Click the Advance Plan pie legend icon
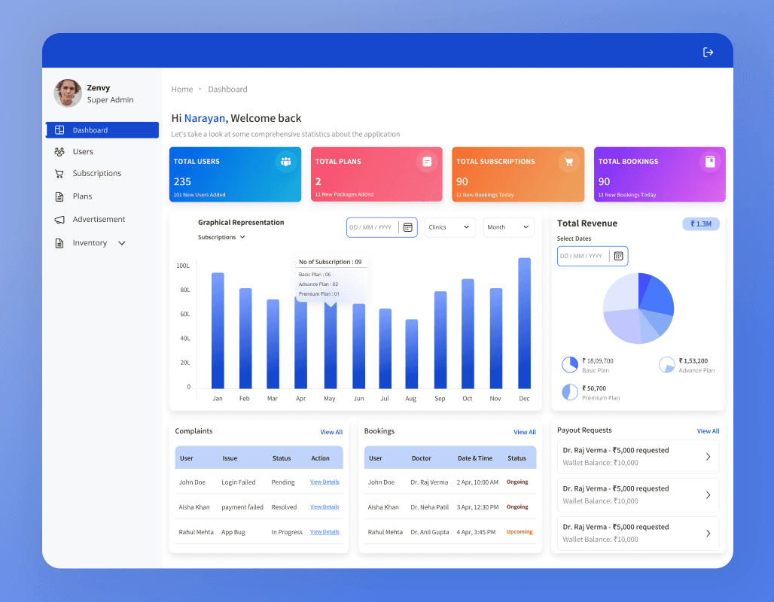774x602 pixels. [666, 365]
